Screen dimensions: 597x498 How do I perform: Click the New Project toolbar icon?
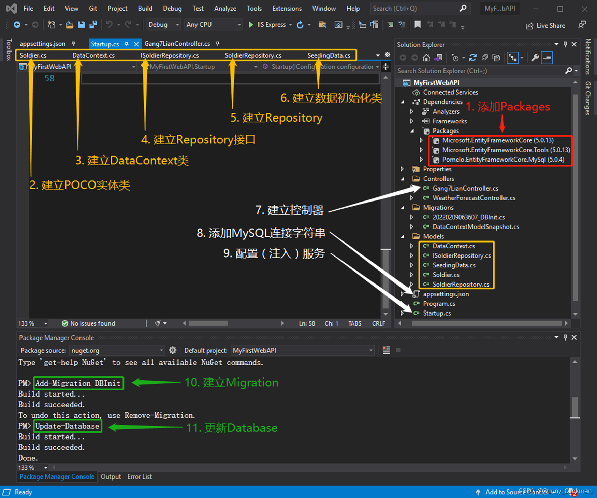pos(52,25)
